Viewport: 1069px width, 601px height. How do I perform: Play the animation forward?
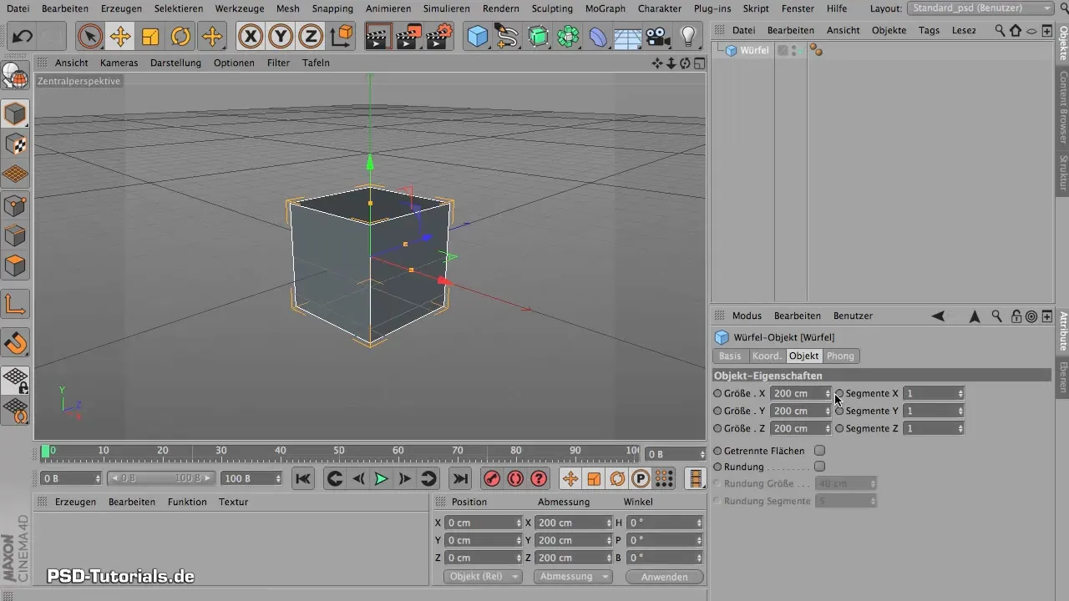pyautogui.click(x=381, y=478)
